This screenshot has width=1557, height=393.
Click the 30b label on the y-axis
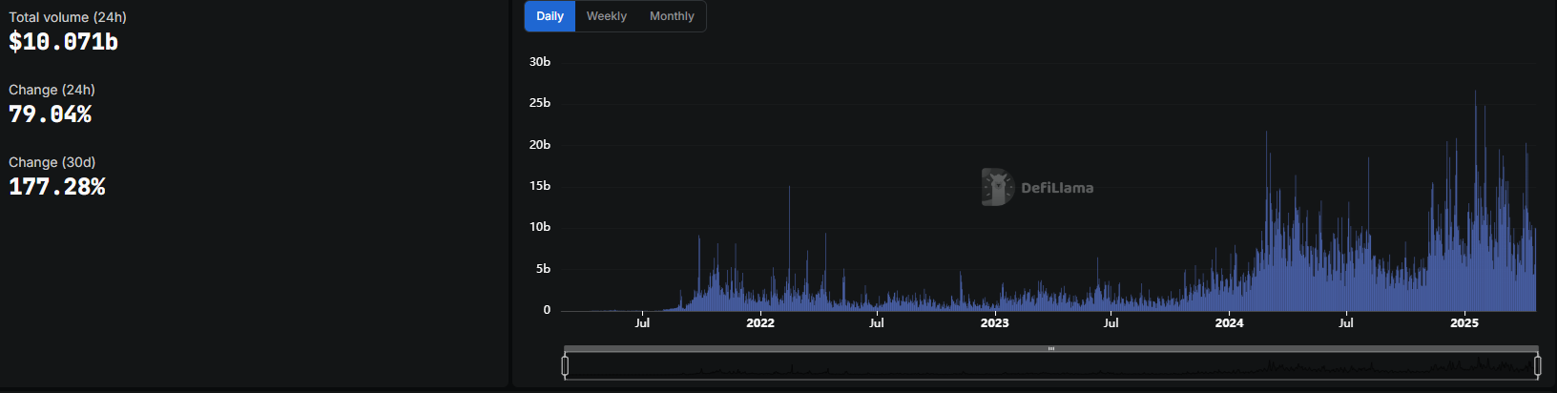pyautogui.click(x=540, y=62)
